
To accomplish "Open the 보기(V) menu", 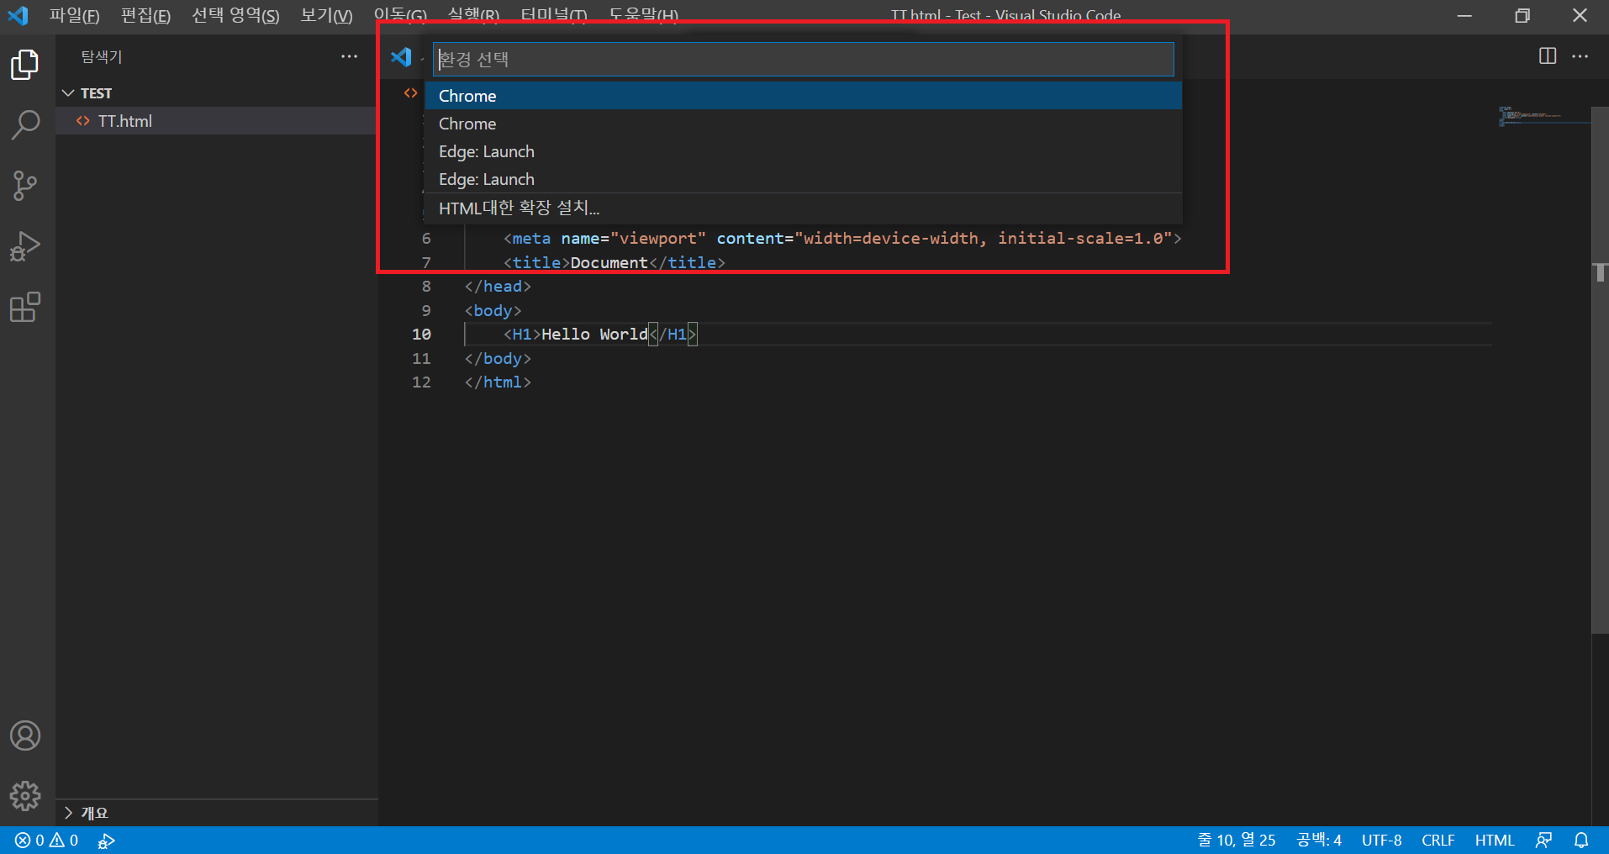I will coord(326,15).
